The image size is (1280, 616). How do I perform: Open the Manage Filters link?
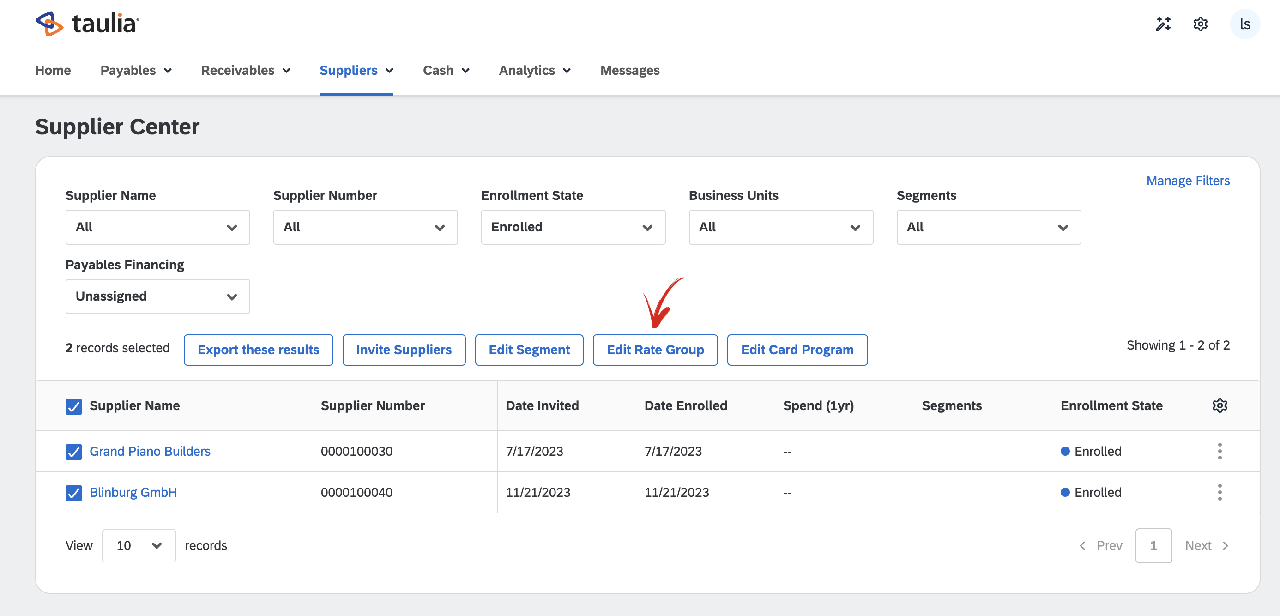(x=1188, y=181)
